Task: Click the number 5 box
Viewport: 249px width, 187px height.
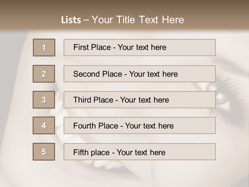Action: point(44,152)
